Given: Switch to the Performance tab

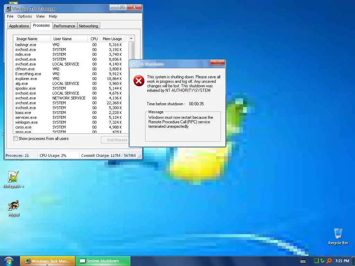Looking at the screenshot, I should click(x=64, y=26).
